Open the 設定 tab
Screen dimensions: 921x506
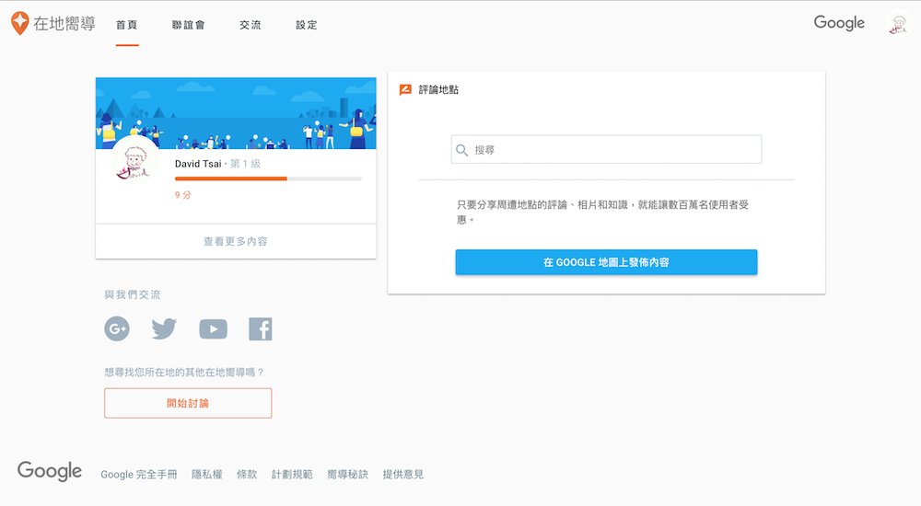[307, 25]
